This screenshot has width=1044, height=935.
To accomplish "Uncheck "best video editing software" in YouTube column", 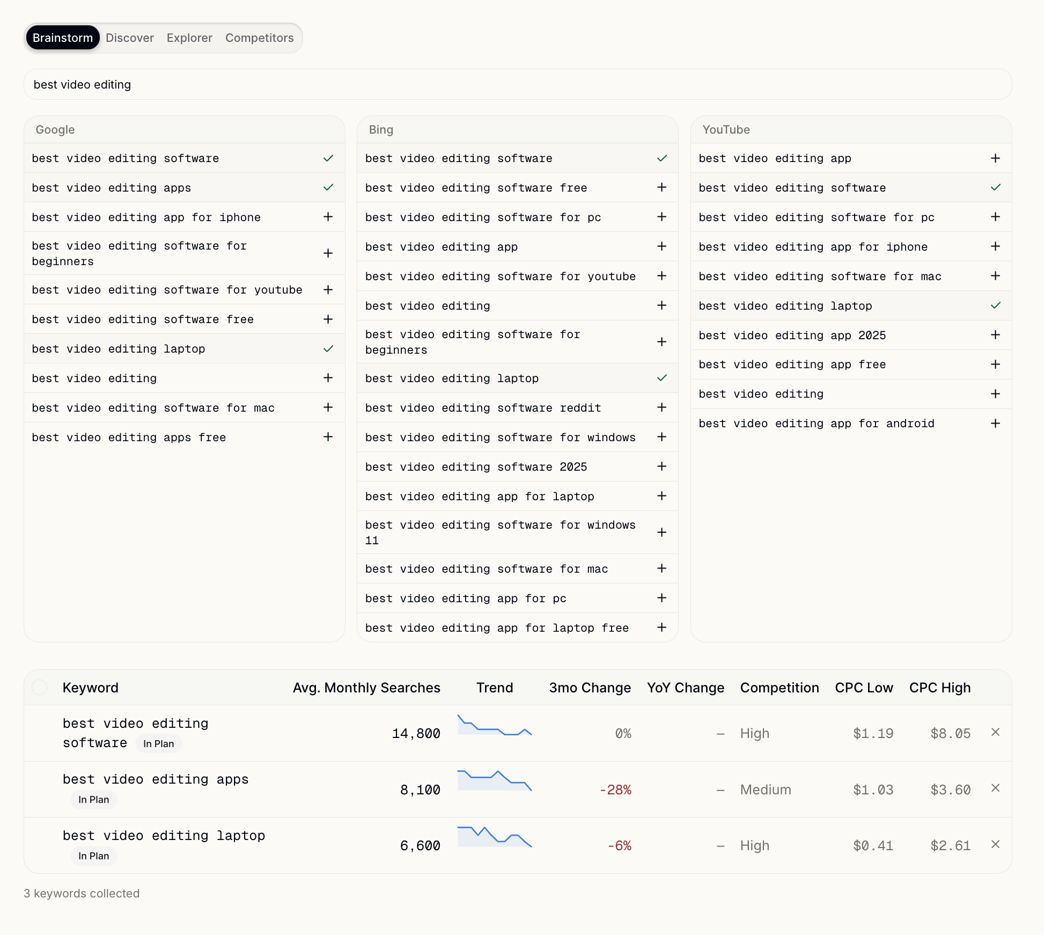I will point(995,188).
